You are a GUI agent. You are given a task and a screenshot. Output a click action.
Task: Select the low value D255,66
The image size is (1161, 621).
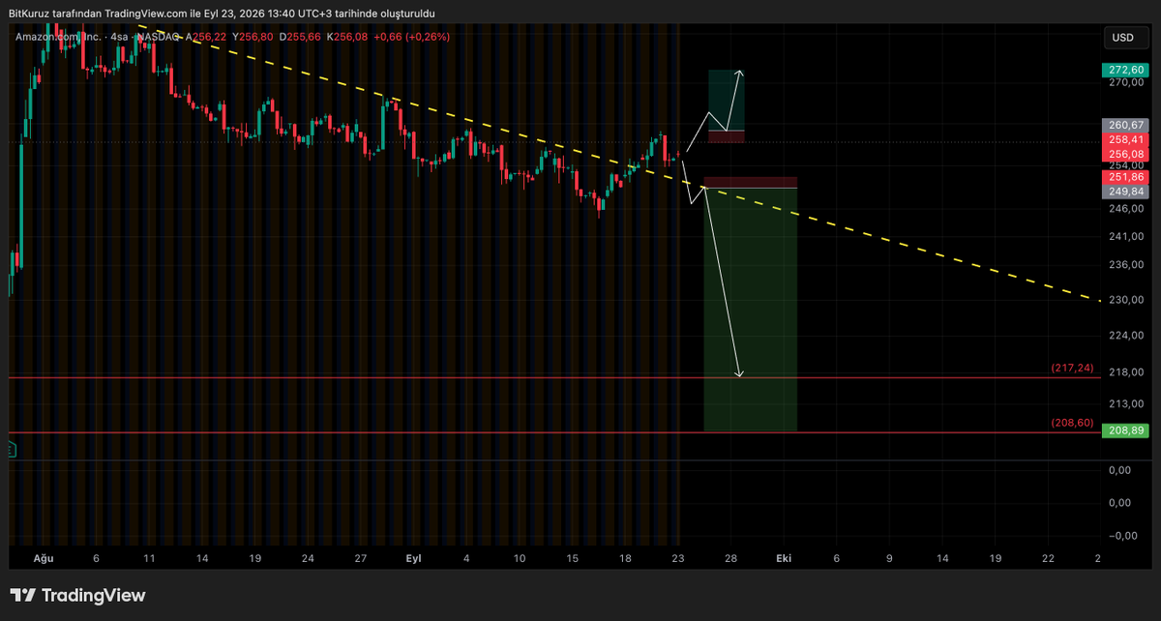tap(300, 37)
